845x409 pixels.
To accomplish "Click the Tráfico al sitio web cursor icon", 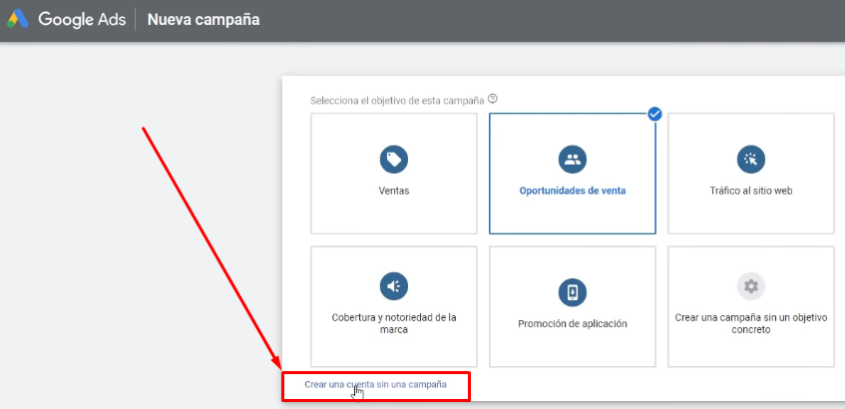I will click(750, 159).
